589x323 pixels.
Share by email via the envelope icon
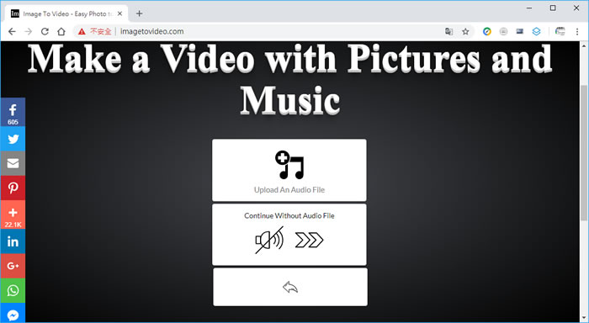13,163
